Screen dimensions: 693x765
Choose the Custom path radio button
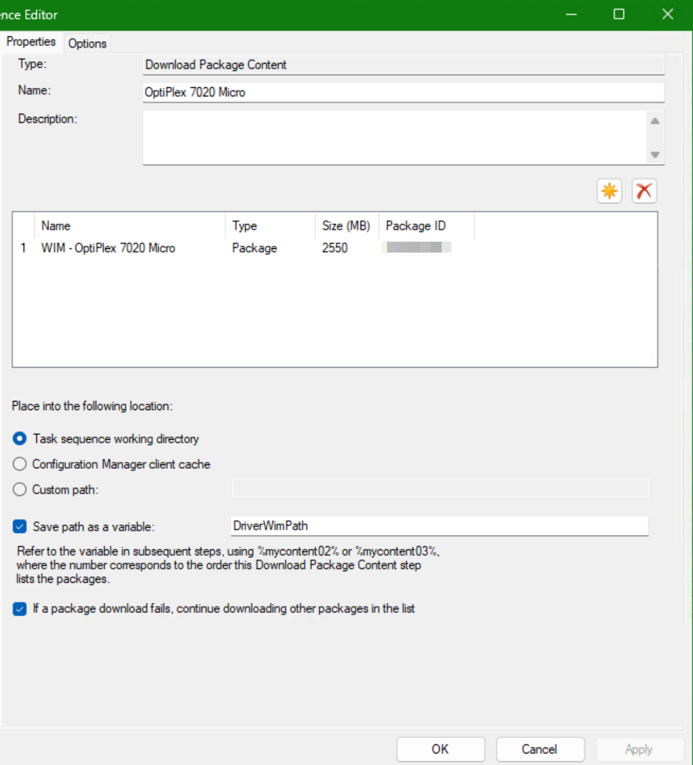pyautogui.click(x=20, y=489)
